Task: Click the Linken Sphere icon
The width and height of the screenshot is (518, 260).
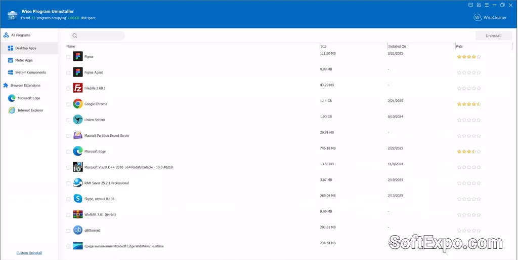Action: point(77,120)
